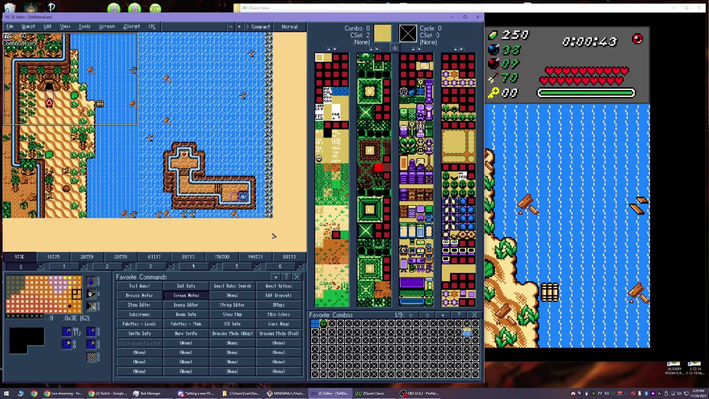This screenshot has width=709, height=399.
Task: Switch to the 16:35 screen tab
Action: (53, 257)
